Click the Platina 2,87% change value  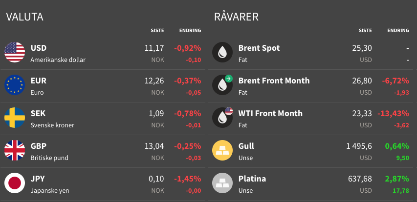[397, 179]
